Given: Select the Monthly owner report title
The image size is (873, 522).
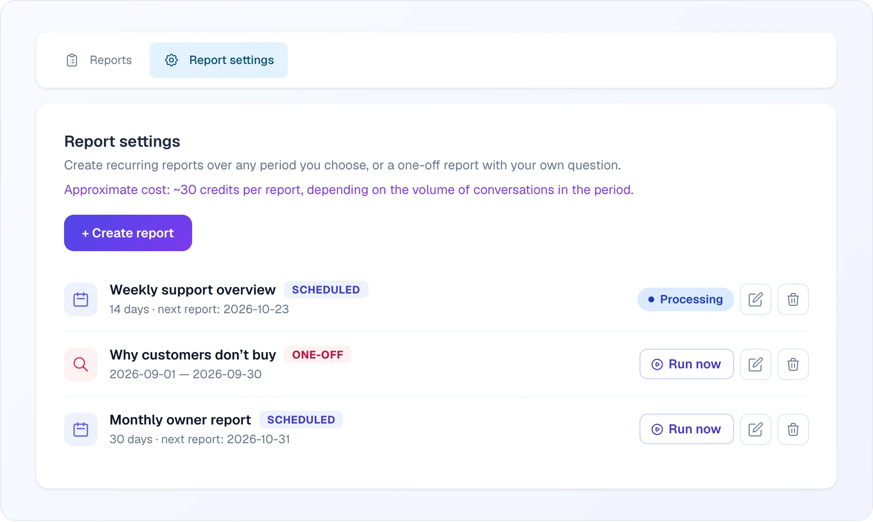Looking at the screenshot, I should click(180, 420).
